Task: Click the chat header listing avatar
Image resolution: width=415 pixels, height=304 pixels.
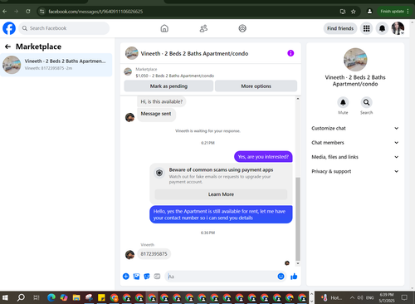Action: click(x=132, y=53)
